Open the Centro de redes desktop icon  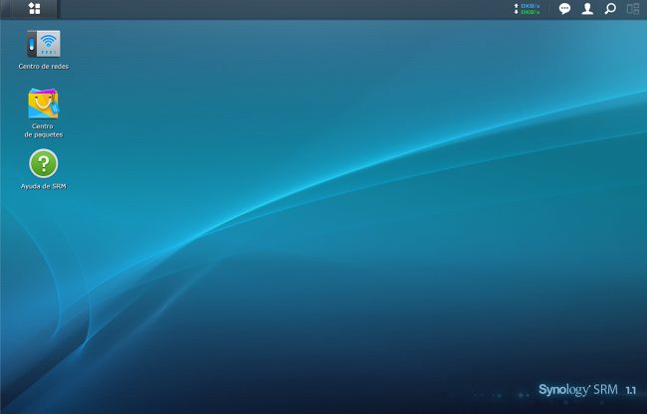(x=44, y=44)
